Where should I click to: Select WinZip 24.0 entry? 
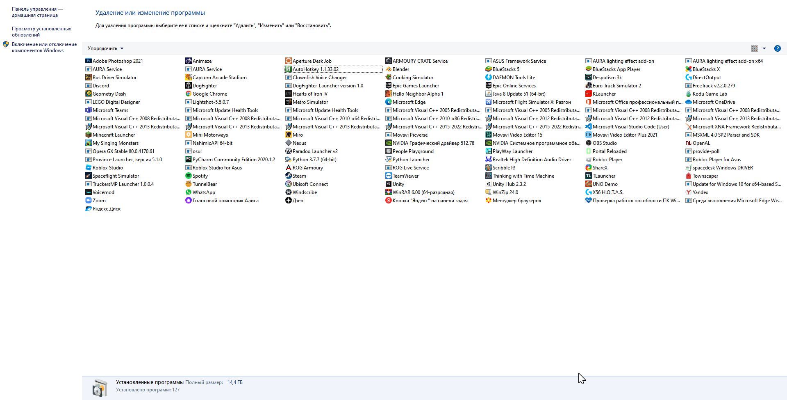click(x=502, y=192)
